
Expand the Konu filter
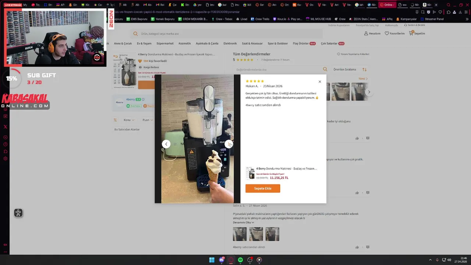click(x=129, y=120)
